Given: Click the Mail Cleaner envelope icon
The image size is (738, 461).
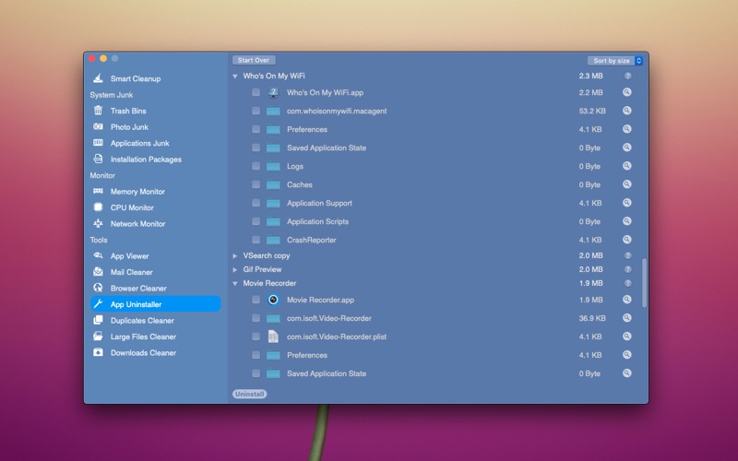Looking at the screenshot, I should click(x=98, y=271).
